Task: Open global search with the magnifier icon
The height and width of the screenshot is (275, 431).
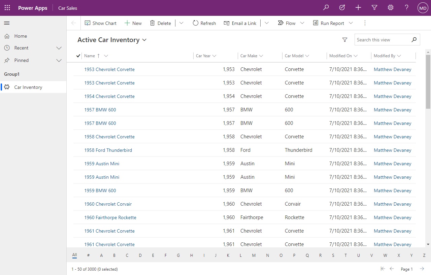Action: pos(326,7)
